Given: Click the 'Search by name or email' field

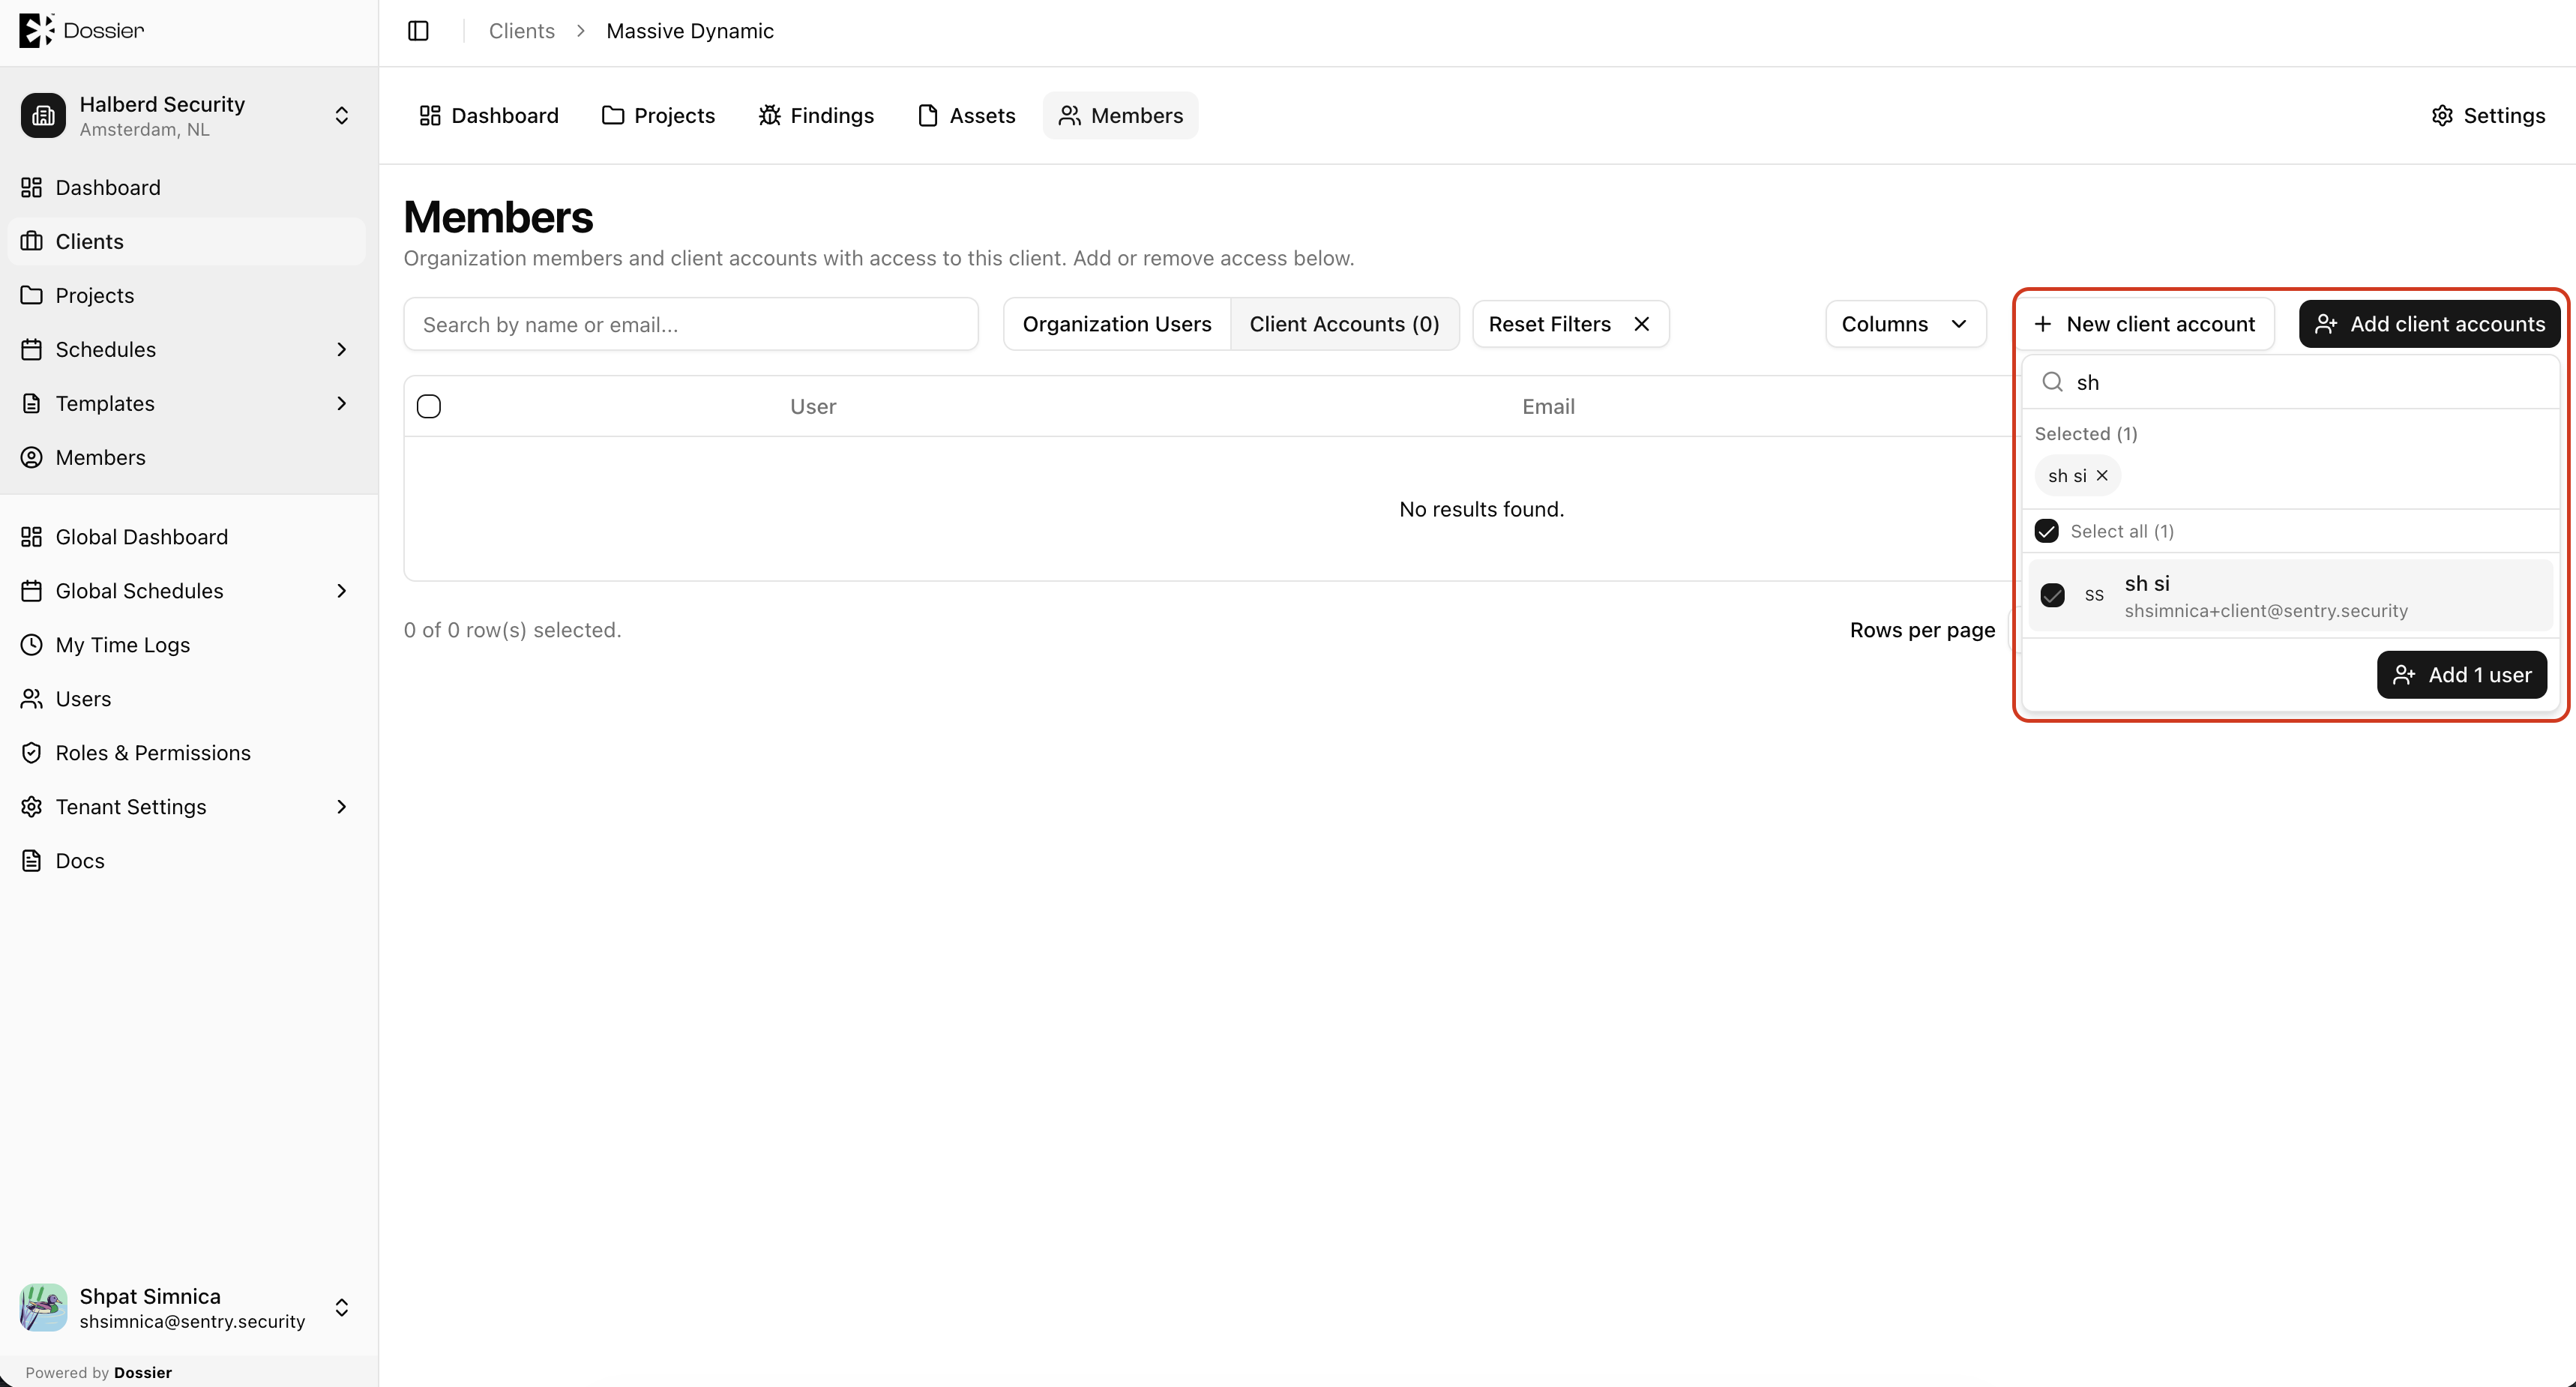Looking at the screenshot, I should pos(690,324).
